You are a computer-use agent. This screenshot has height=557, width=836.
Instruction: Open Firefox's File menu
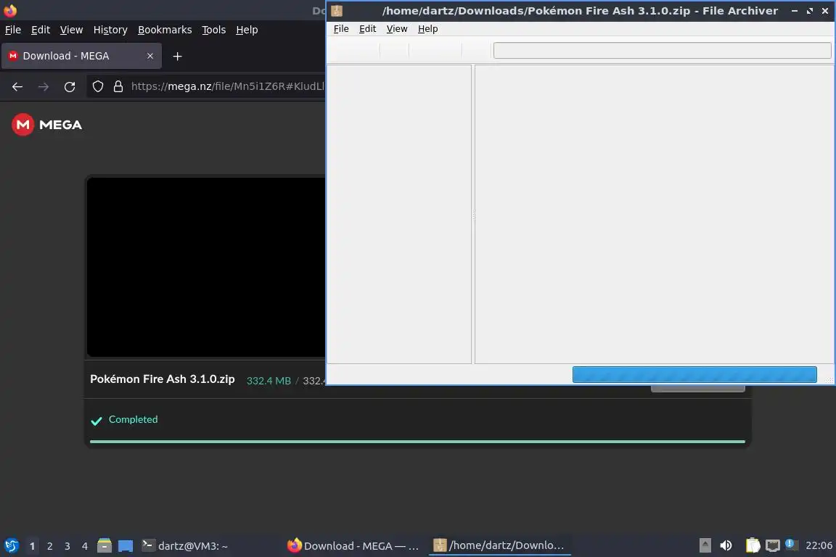pyautogui.click(x=13, y=30)
